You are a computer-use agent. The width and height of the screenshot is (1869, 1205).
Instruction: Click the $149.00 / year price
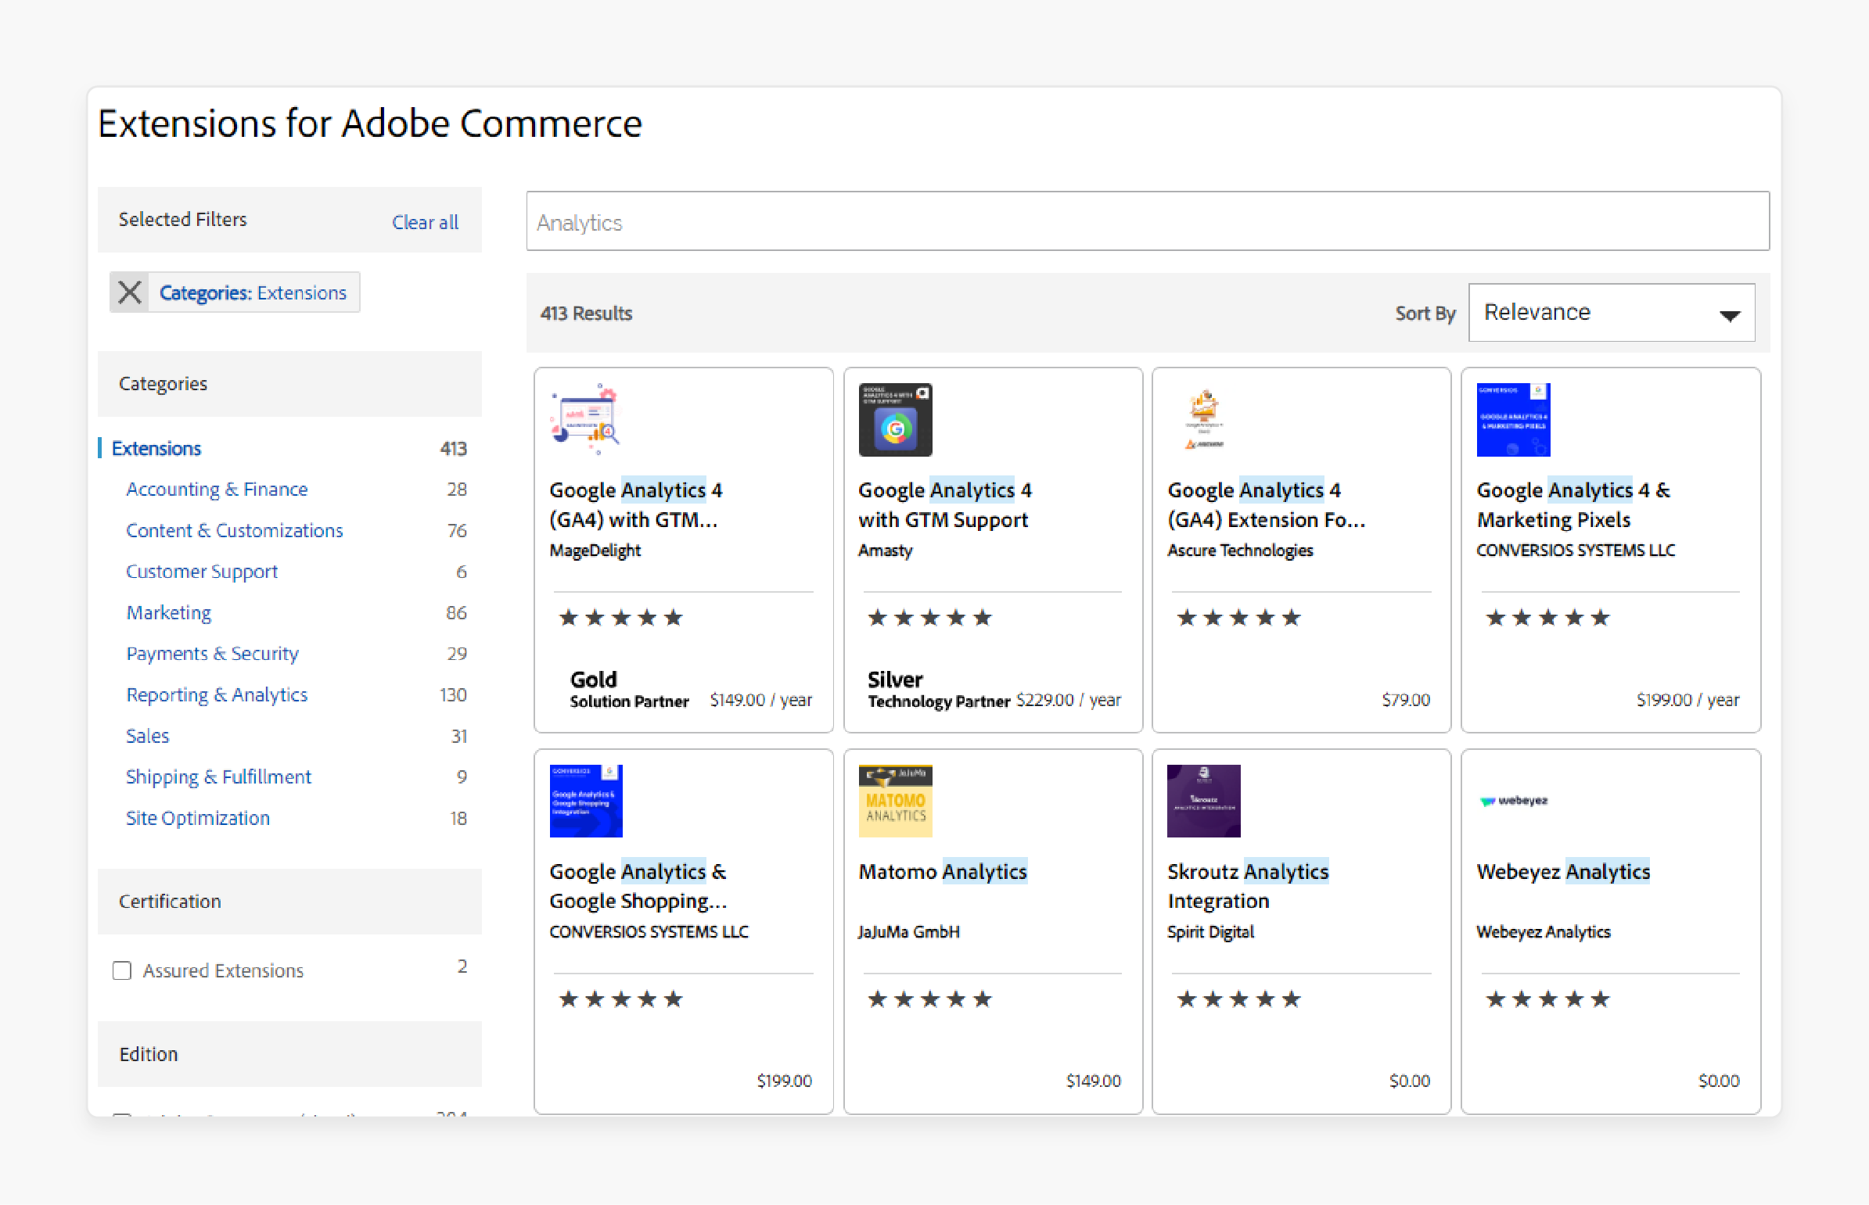coord(760,700)
